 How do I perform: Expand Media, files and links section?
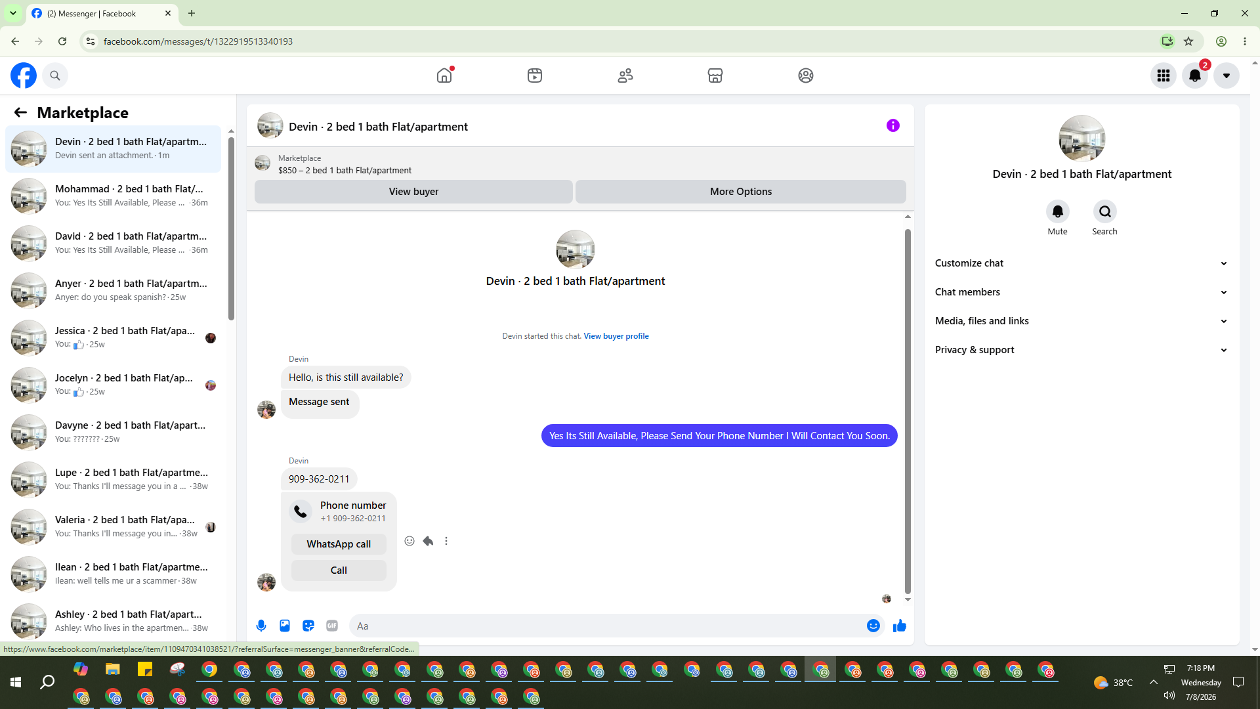tap(1081, 321)
